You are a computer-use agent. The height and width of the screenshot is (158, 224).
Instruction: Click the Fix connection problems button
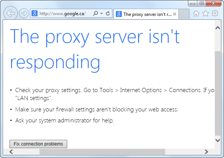pos(38,144)
